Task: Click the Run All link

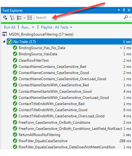Action: point(10,27)
